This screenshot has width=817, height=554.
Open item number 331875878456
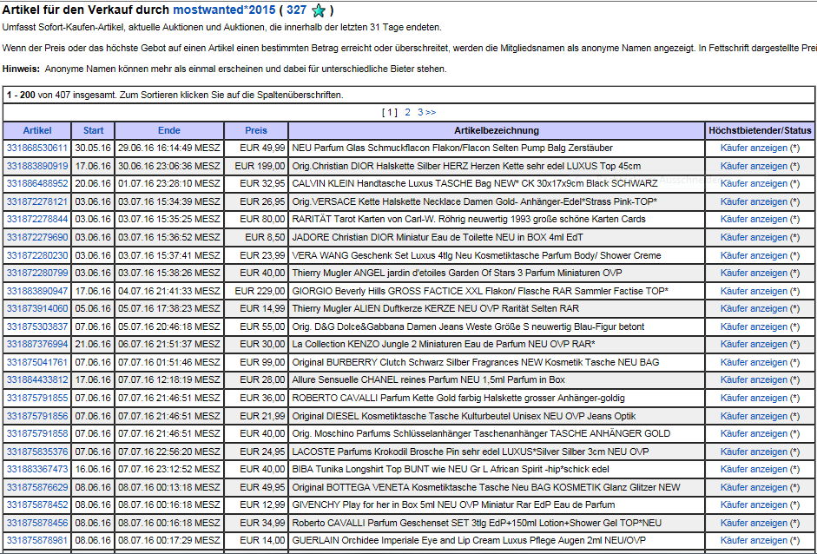click(37, 523)
